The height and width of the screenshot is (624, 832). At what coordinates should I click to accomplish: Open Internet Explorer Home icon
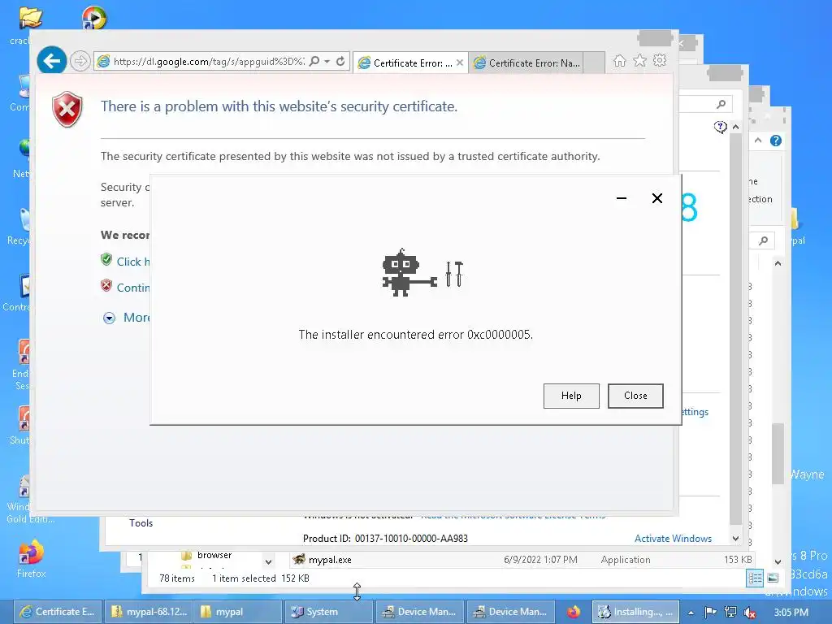[x=620, y=61]
